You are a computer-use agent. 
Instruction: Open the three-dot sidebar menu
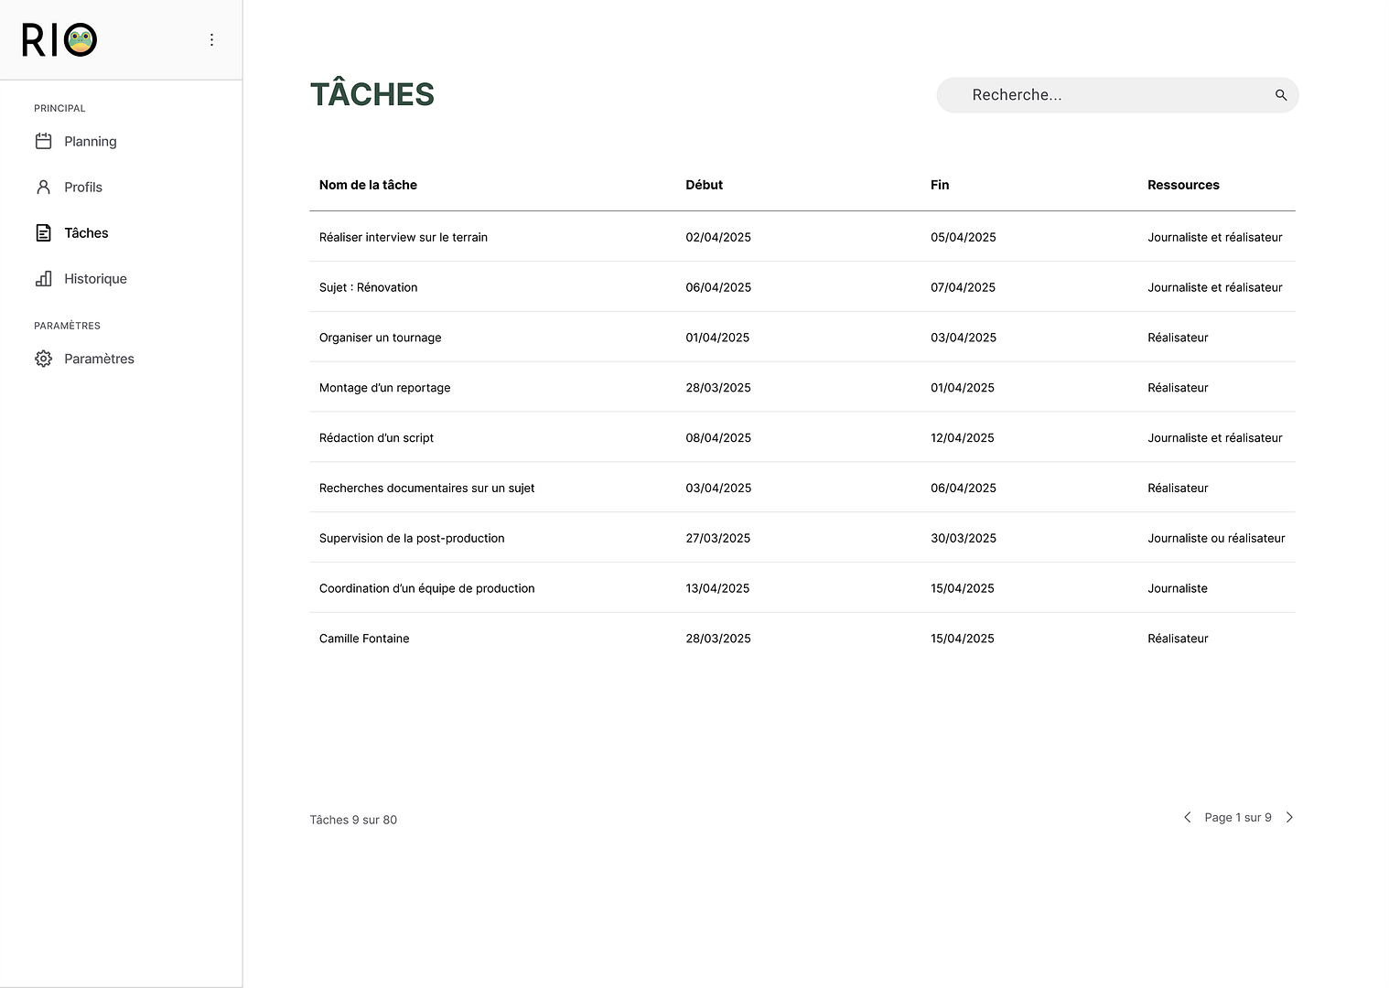[x=211, y=40]
